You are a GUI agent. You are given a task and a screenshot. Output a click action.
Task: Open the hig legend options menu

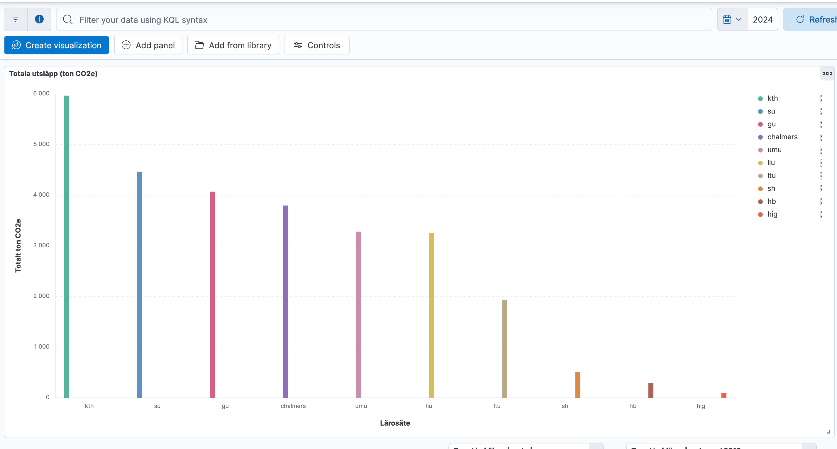[821, 214]
